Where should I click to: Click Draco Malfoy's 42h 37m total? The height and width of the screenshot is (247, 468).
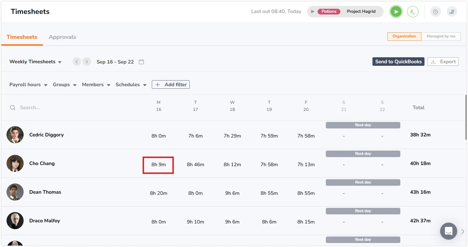point(420,221)
